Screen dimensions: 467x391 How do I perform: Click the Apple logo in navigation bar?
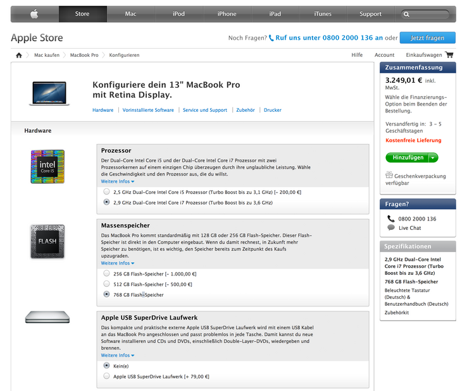pos(34,14)
